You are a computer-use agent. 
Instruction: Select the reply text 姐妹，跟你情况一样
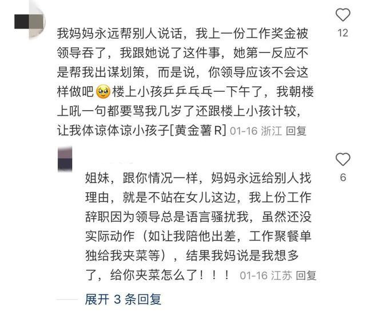tap(141, 178)
